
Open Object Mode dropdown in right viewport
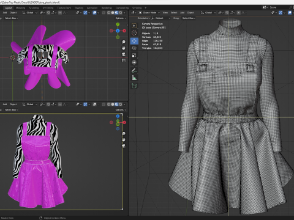149,13
